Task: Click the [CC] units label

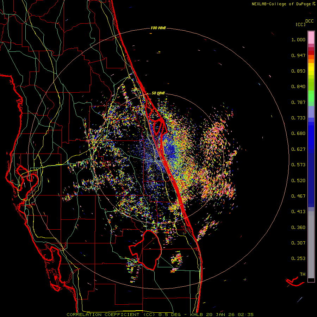Action: [x=300, y=24]
